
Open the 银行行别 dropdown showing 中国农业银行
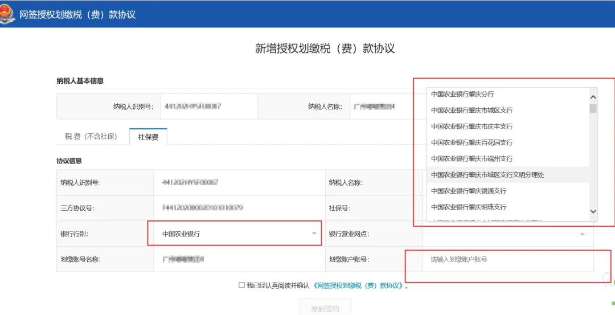point(239,234)
